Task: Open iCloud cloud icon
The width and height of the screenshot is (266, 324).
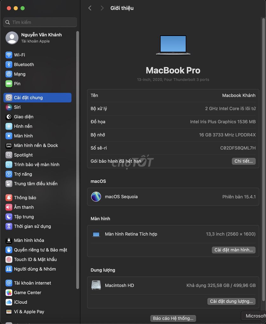Action: 9,302
